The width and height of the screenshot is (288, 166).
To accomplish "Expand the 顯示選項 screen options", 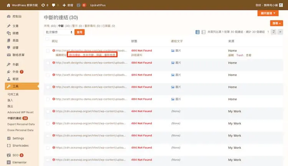I will click(x=268, y=13).
